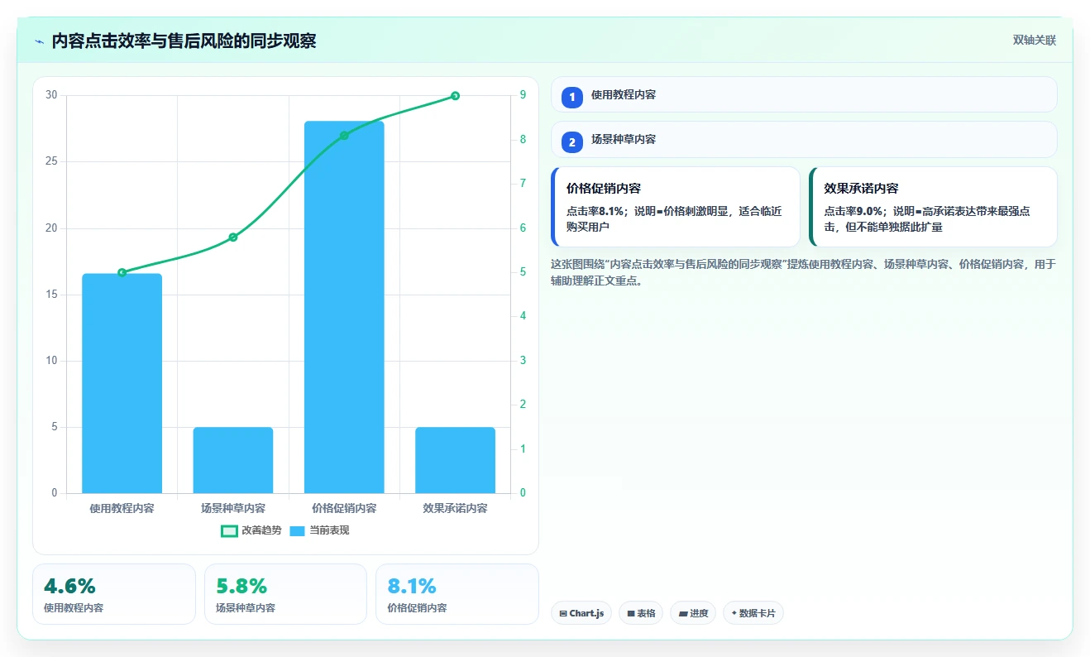Image resolution: width=1090 pixels, height=657 pixels.
Task: Toggle the 当前表现 legend entry
Action: click(319, 530)
